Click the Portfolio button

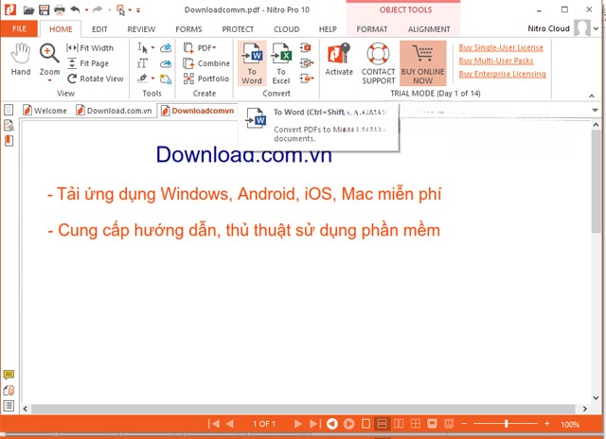(206, 79)
